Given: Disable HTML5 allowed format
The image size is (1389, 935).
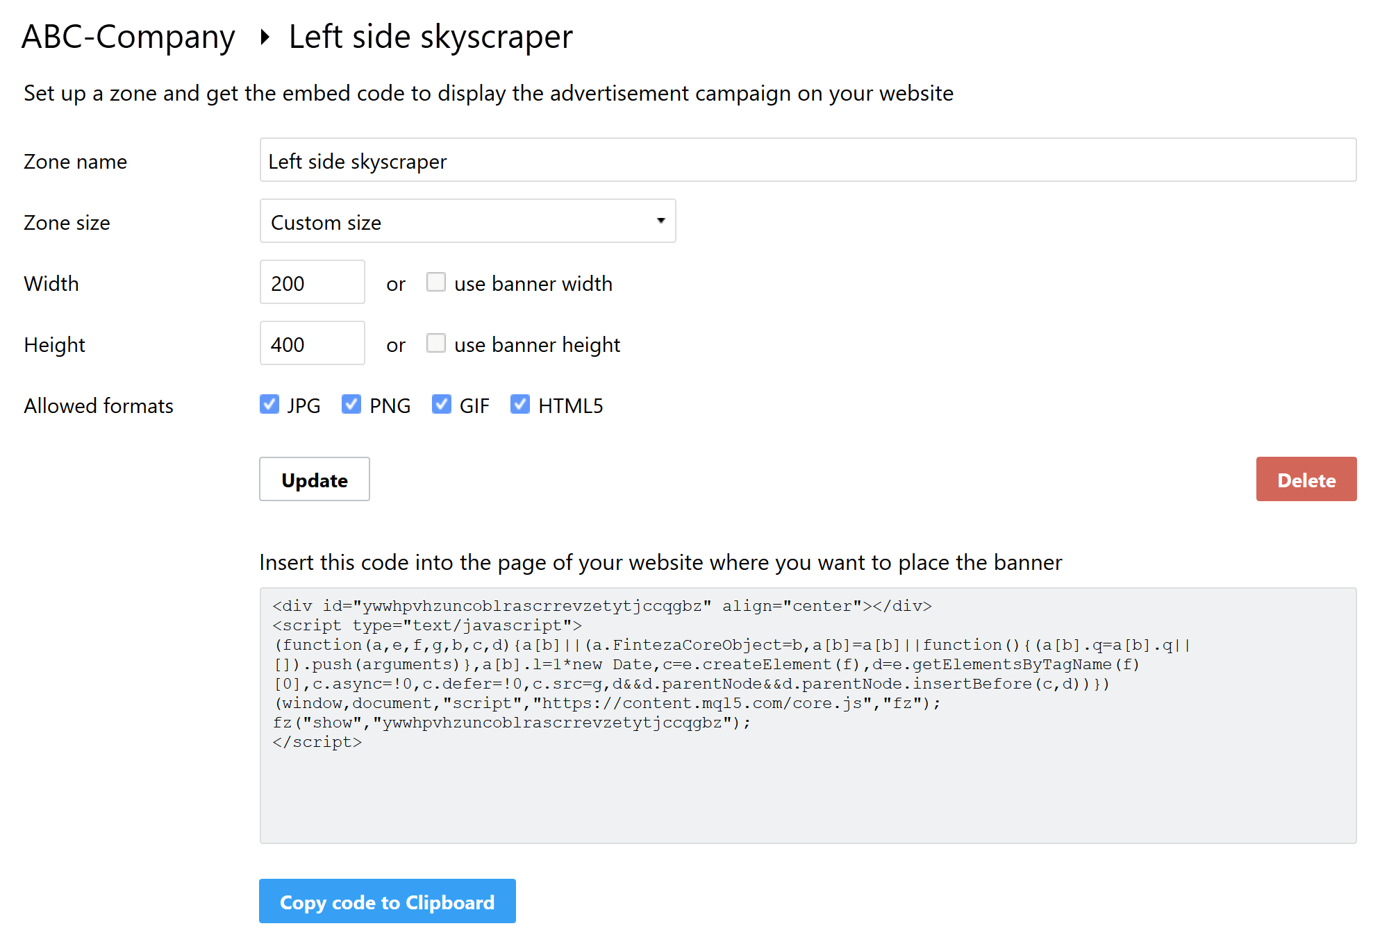Looking at the screenshot, I should tap(521, 405).
